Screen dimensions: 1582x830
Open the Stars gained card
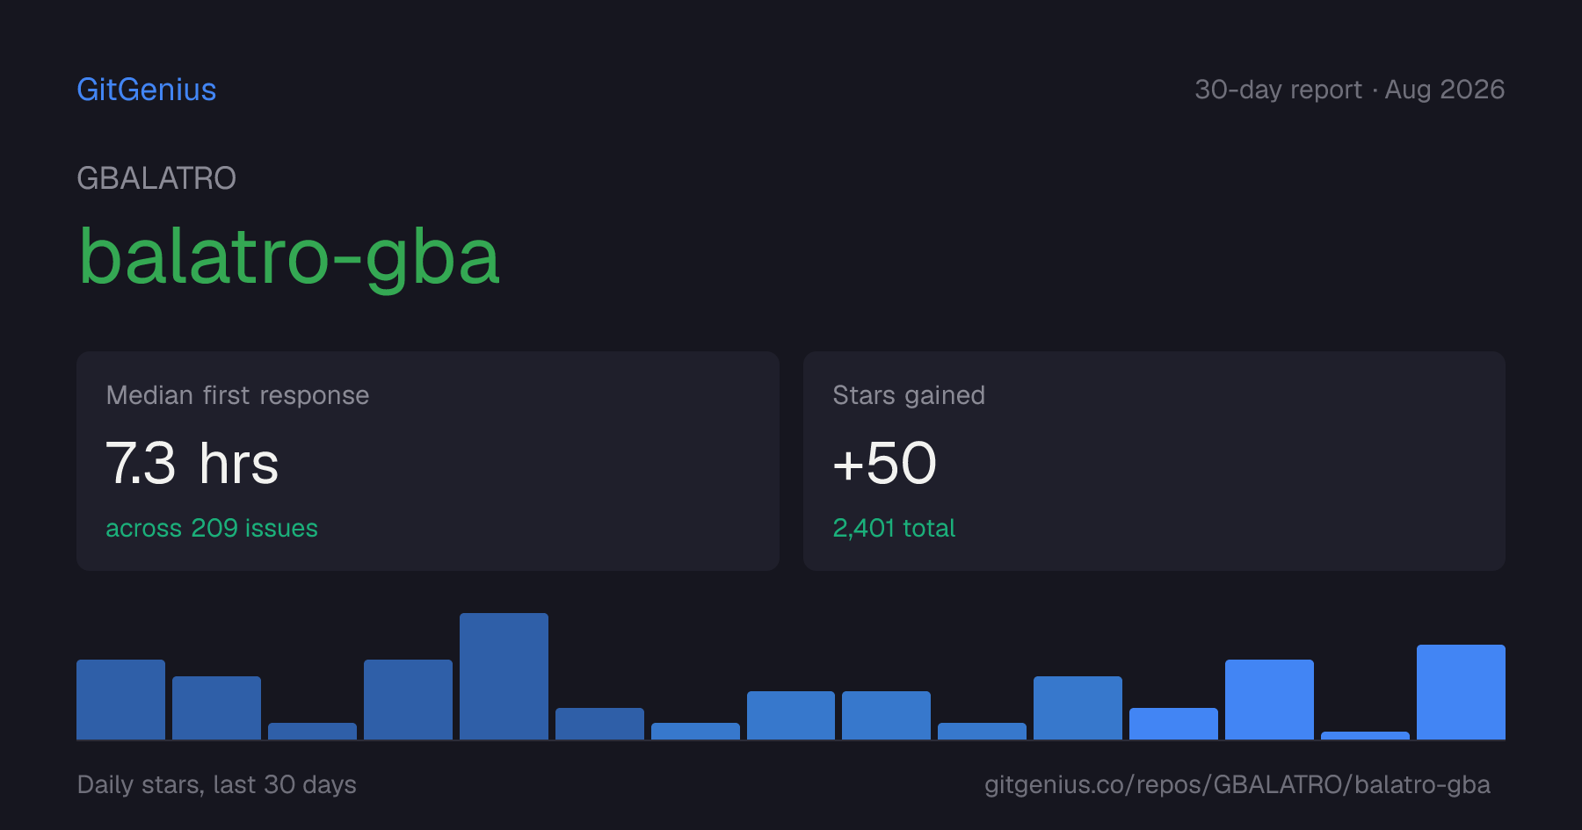coord(1154,461)
